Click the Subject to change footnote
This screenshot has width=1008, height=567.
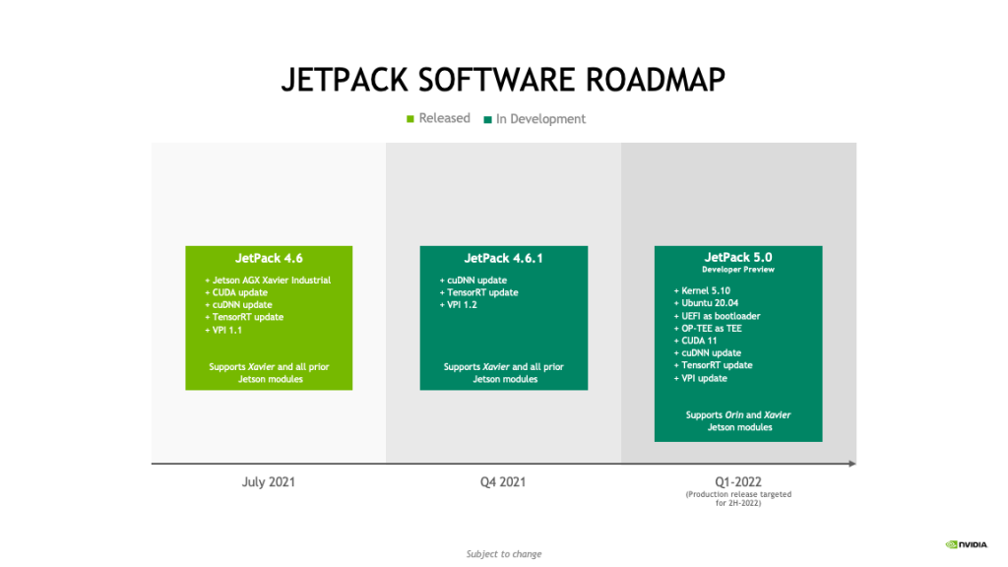(x=504, y=554)
